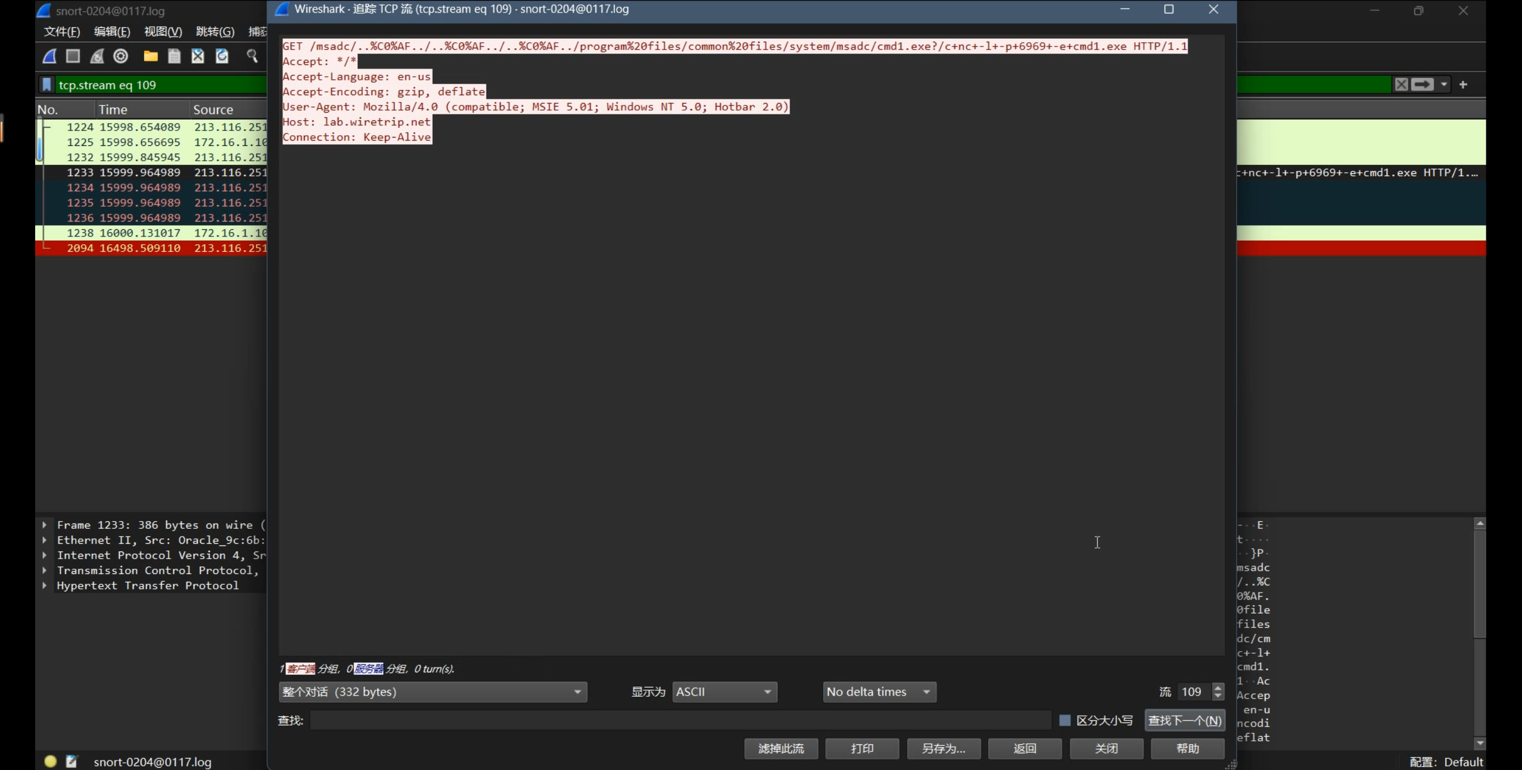Click the stop capture square icon

(73, 56)
